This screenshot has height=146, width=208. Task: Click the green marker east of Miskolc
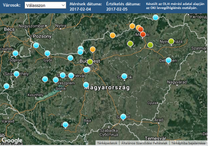(150, 45)
